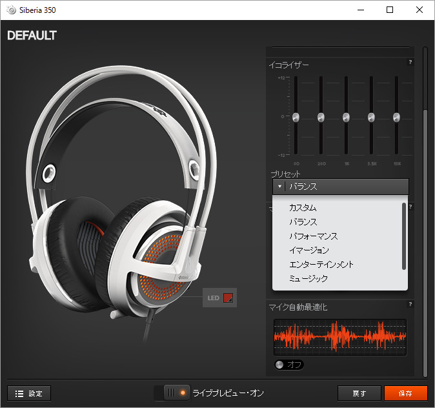Choose バランス from the preset list
The image size is (435, 408).
303,222
